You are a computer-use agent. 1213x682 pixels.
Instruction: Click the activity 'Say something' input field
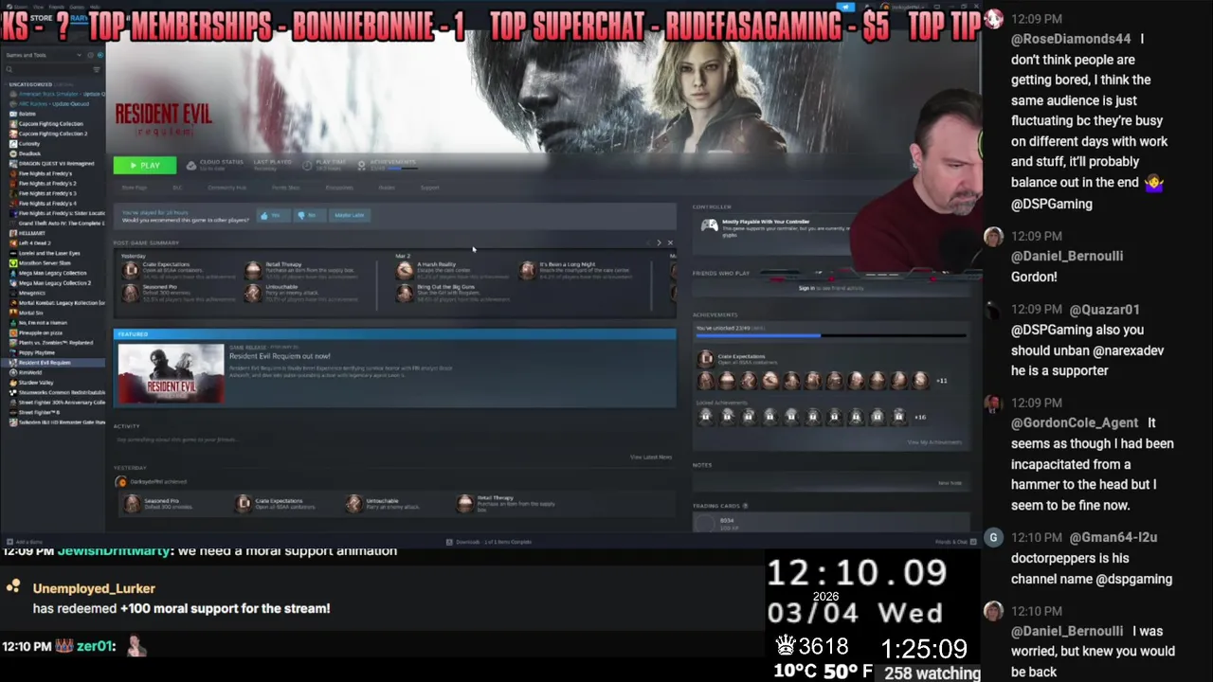click(x=393, y=440)
